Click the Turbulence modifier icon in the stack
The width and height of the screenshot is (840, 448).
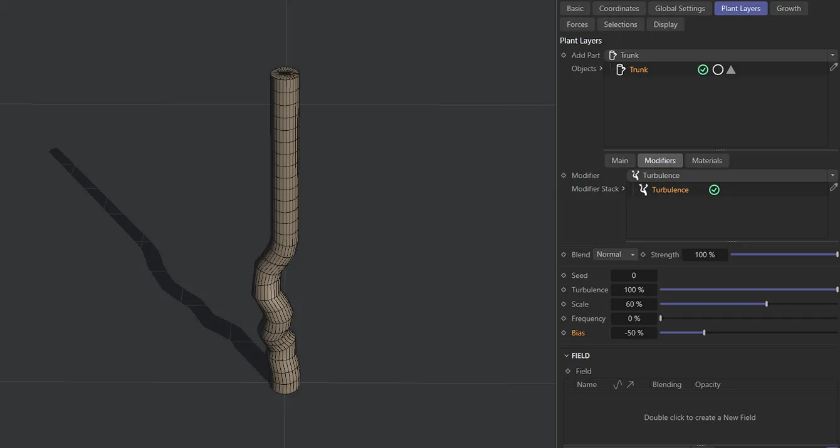click(643, 190)
